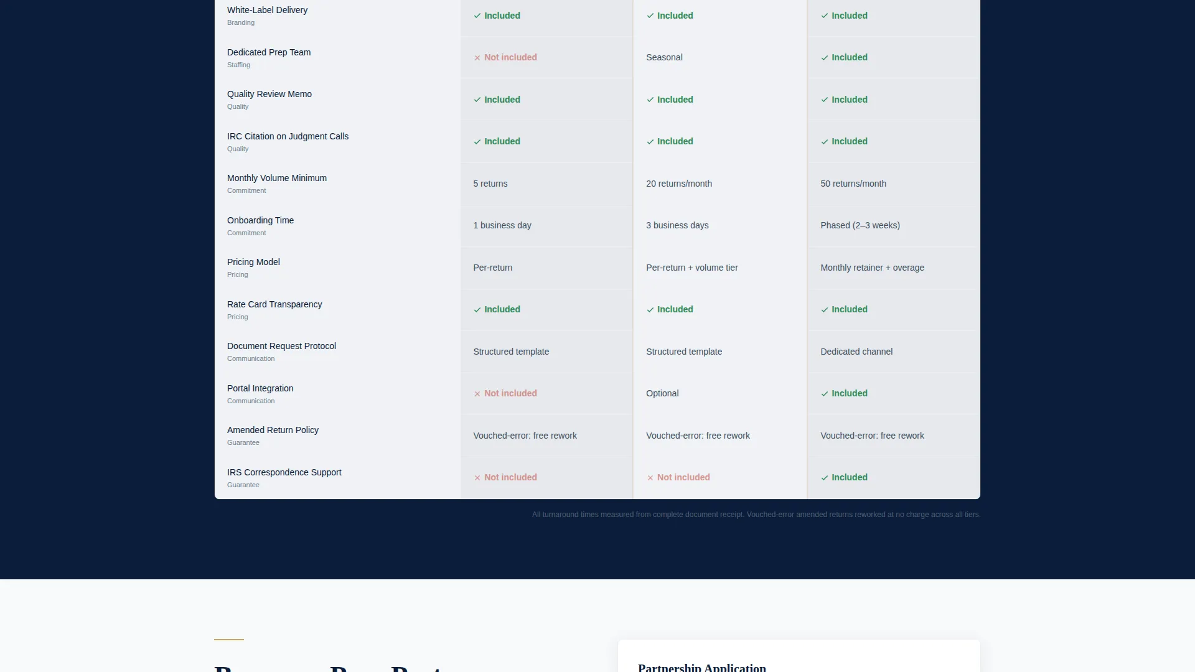
Task: Click the 'Rate Card Transparency' row label
Action: tap(274, 304)
